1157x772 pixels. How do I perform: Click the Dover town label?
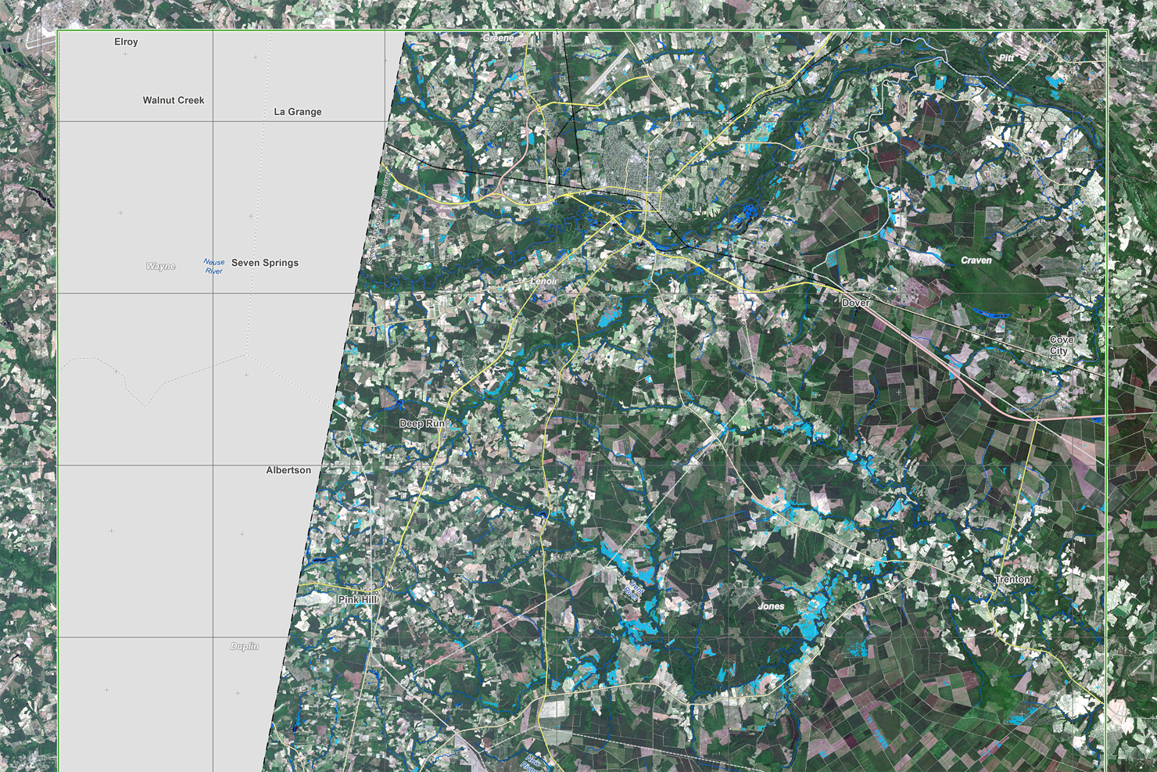tap(856, 301)
